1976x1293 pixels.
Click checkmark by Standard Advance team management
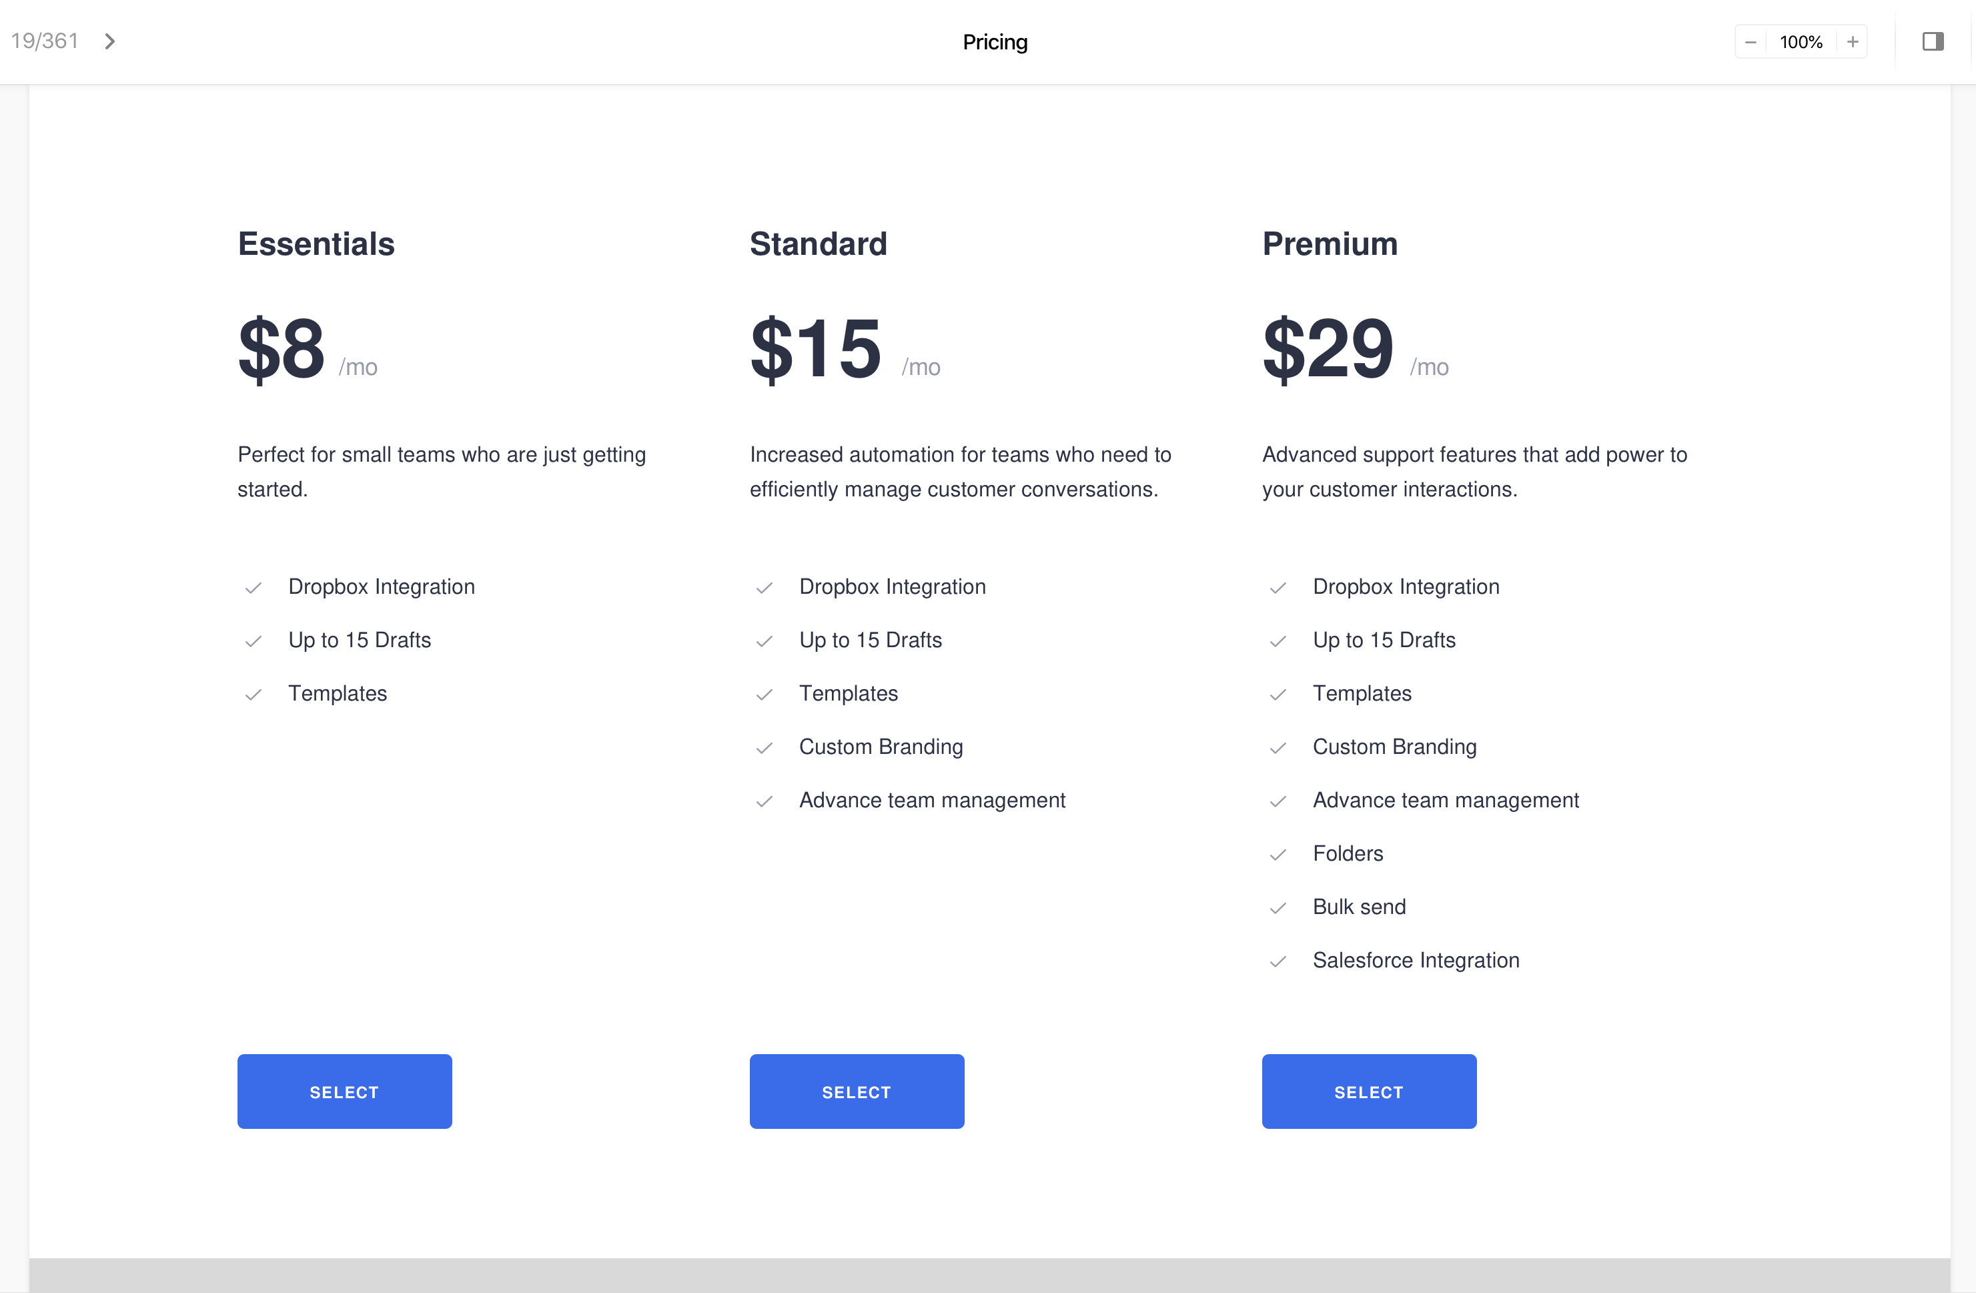tap(764, 801)
